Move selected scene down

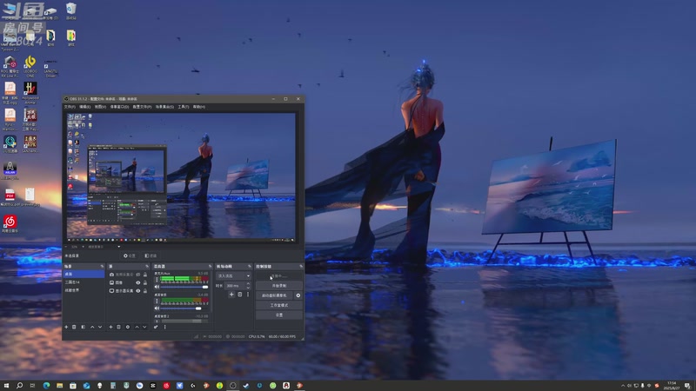click(100, 328)
